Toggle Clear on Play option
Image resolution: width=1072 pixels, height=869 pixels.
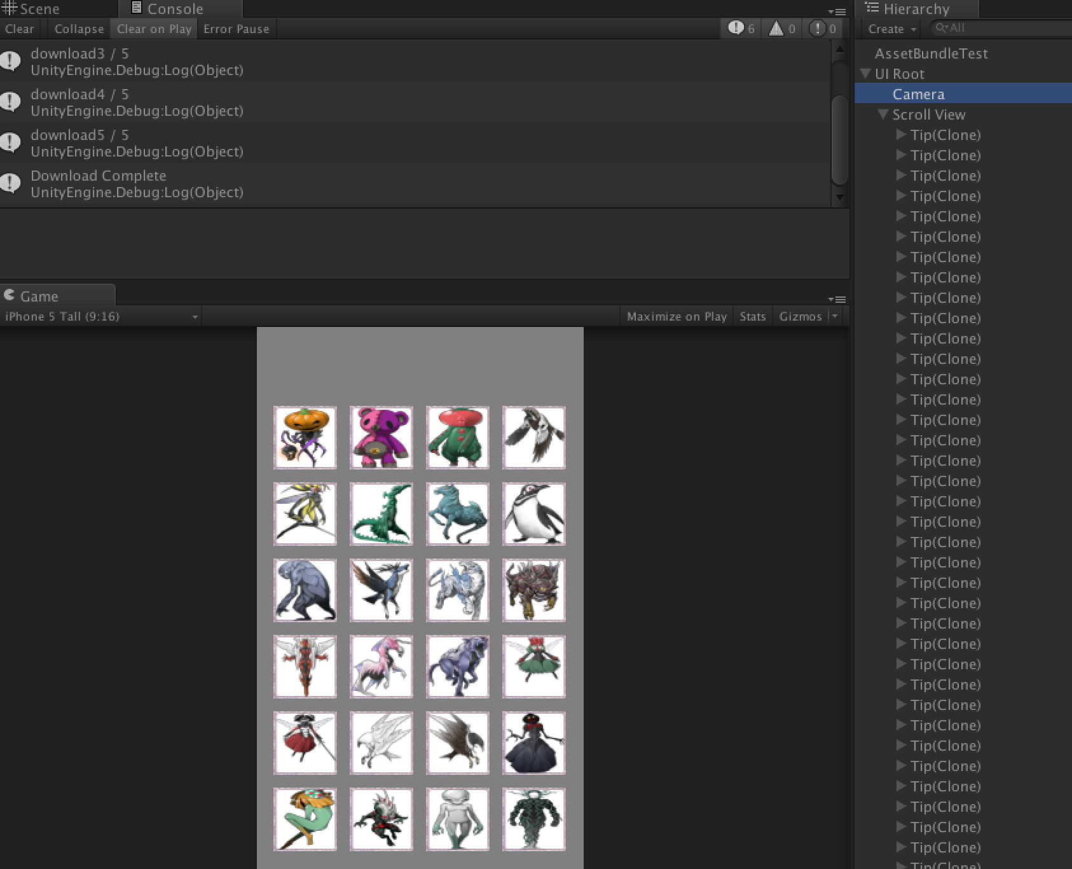tap(154, 29)
